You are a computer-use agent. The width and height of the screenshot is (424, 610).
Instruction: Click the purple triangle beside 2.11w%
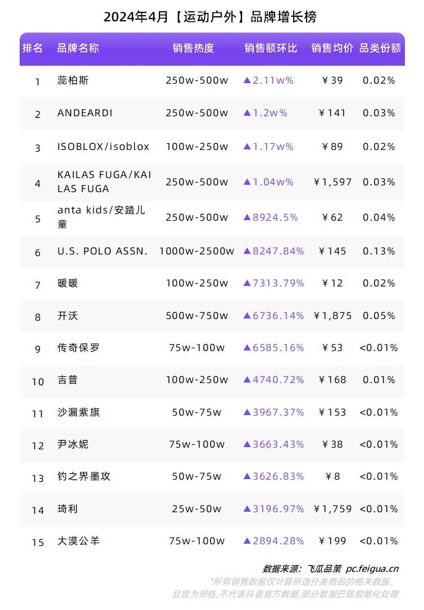(x=247, y=80)
